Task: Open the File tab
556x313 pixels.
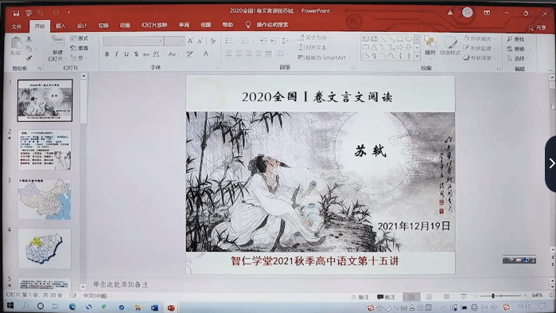Action: [x=17, y=26]
